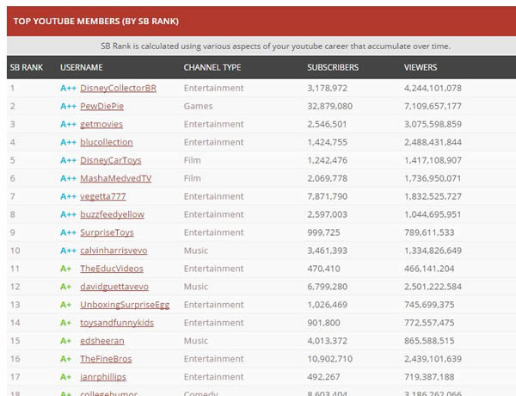Select subscriber count 32,879,080
Viewport: 516px width, 396px height.
(x=329, y=107)
